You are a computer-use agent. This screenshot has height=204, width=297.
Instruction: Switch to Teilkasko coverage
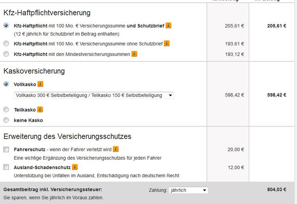point(6,109)
